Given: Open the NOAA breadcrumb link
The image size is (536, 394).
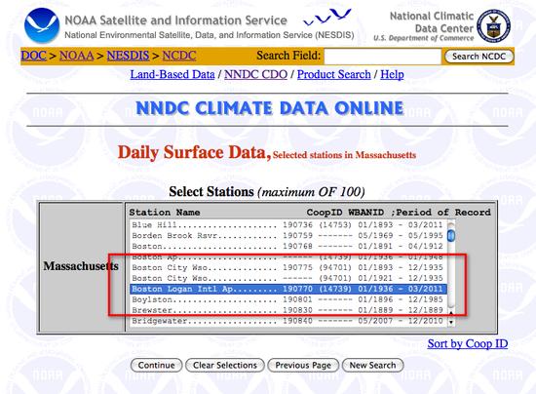Looking at the screenshot, I should click(77, 56).
